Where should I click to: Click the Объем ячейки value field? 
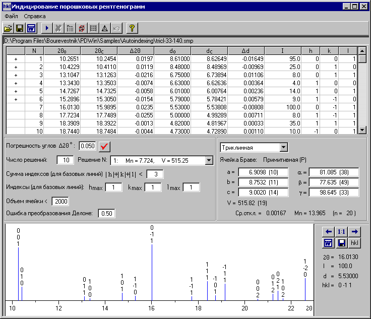60,201
